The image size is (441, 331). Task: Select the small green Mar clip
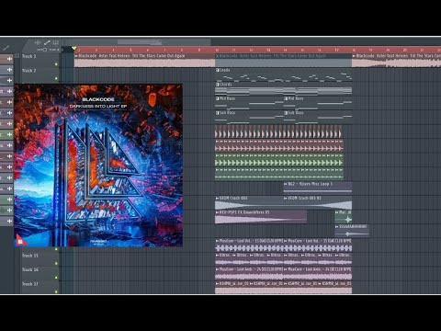click(x=344, y=217)
